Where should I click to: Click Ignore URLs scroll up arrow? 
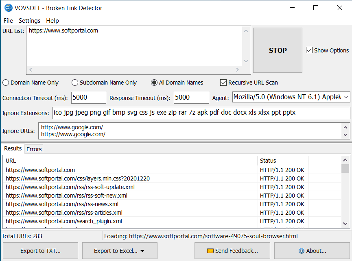coord(345,127)
